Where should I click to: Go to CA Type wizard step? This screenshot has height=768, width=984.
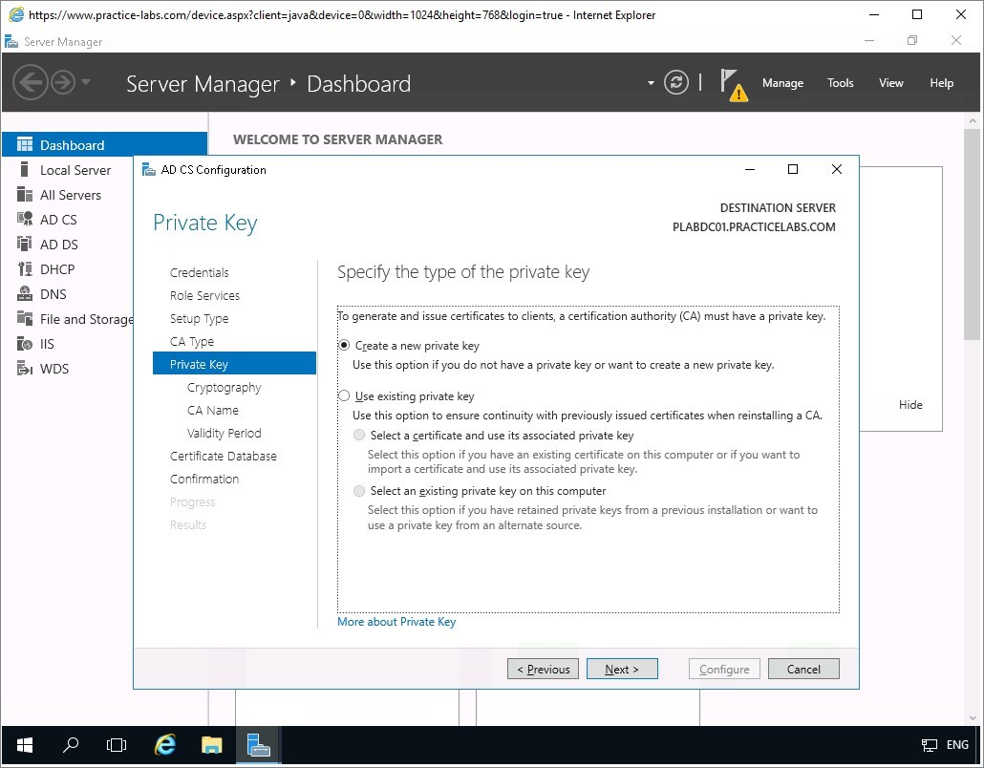(x=191, y=341)
